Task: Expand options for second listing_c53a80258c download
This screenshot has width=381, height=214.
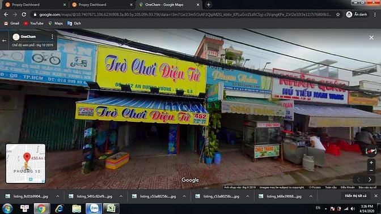Action: click(x=248, y=196)
